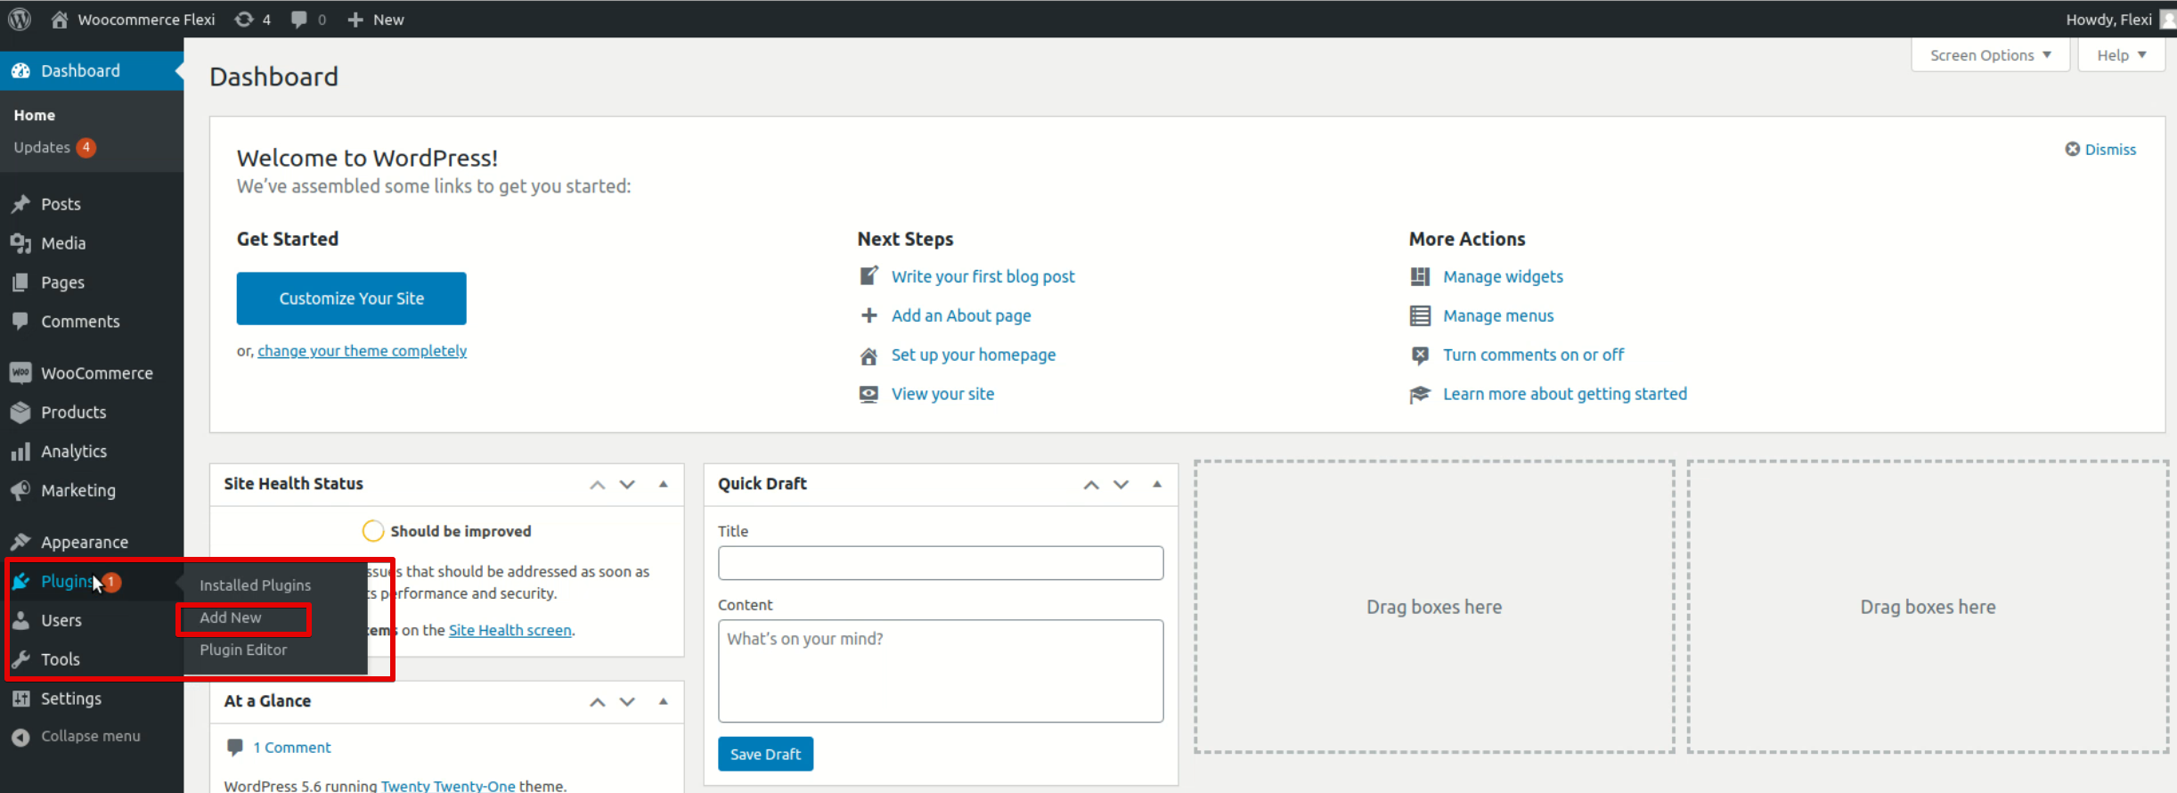Click Save Draft button
Screen dimensions: 2177x793
tap(766, 754)
